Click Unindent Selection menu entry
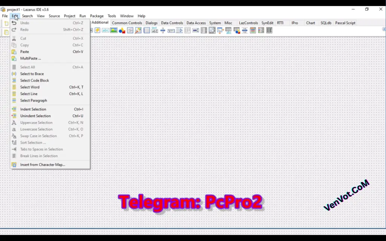This screenshot has height=241, width=386. click(50, 116)
